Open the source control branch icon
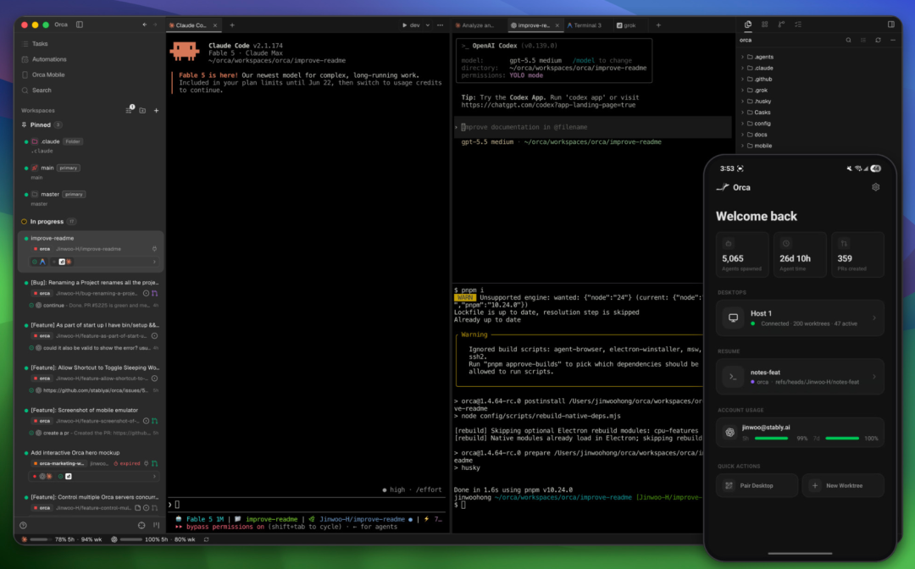 [781, 25]
